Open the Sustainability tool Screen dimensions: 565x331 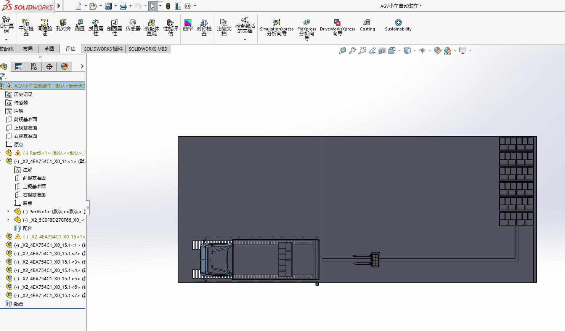pyautogui.click(x=398, y=26)
